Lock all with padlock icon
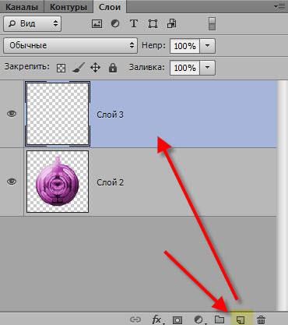The width and height of the screenshot is (288, 325). pyautogui.click(x=113, y=68)
